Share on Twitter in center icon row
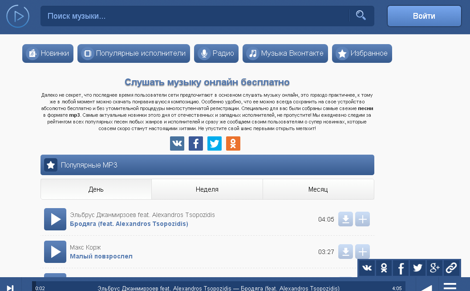This screenshot has width=470, height=291. click(x=215, y=143)
